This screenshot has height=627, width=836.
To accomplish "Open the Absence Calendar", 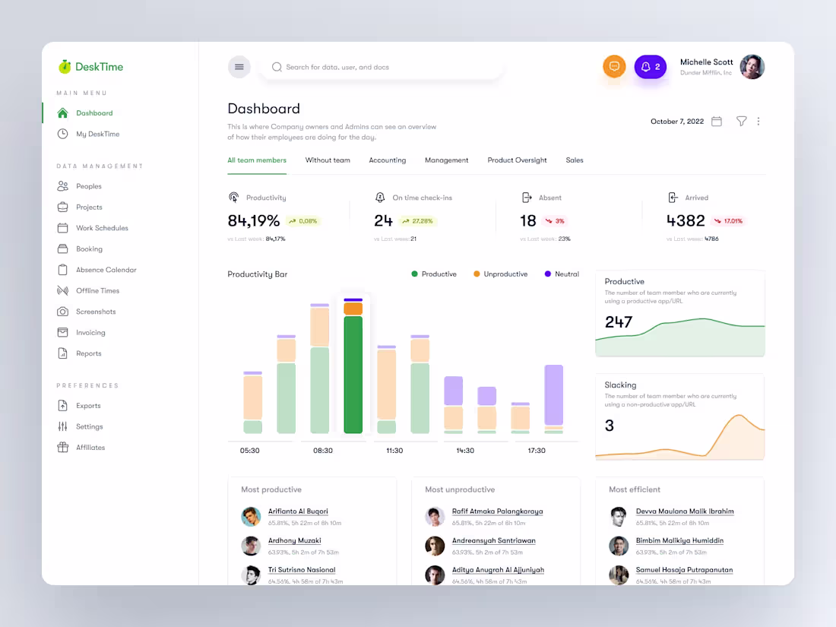I will 106,269.
